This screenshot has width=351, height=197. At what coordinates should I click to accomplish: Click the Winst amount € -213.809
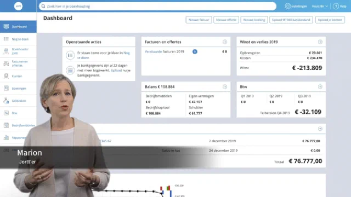[x=307, y=68]
